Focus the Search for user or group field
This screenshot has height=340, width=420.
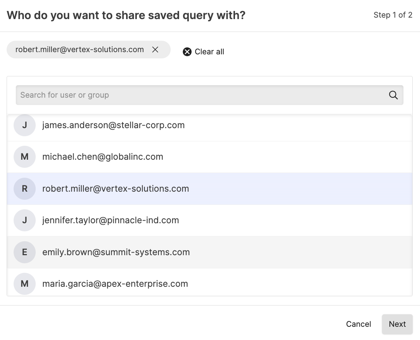(199, 95)
